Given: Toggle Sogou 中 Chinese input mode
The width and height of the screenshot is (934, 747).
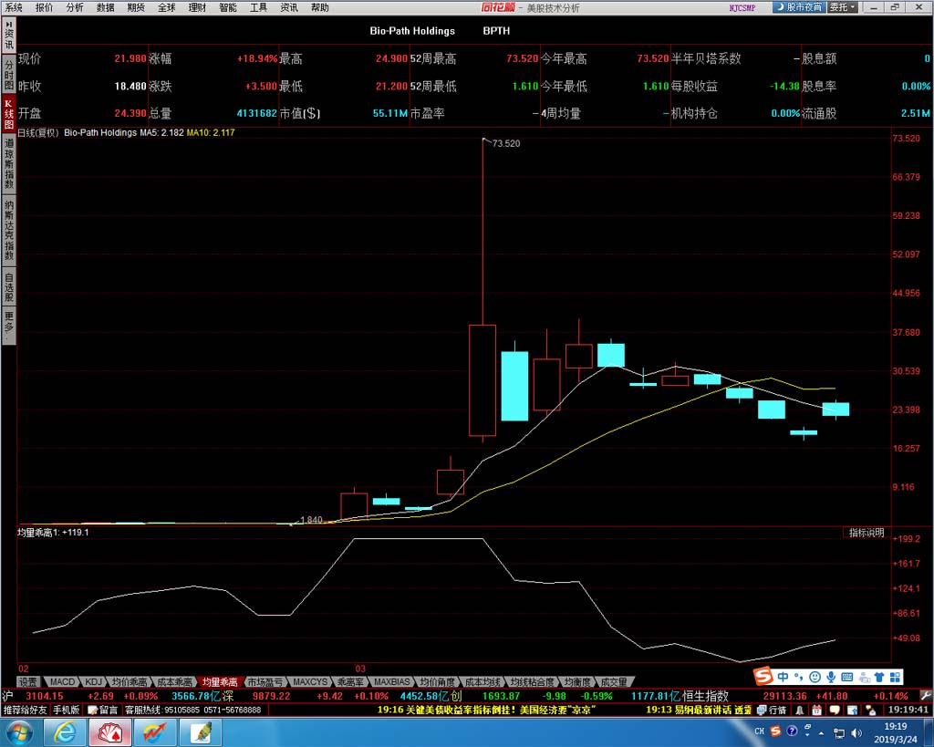Looking at the screenshot, I should pos(783,677).
